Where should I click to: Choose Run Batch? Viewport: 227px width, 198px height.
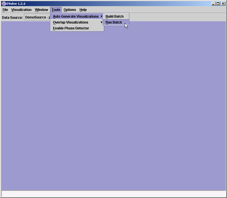116,22
